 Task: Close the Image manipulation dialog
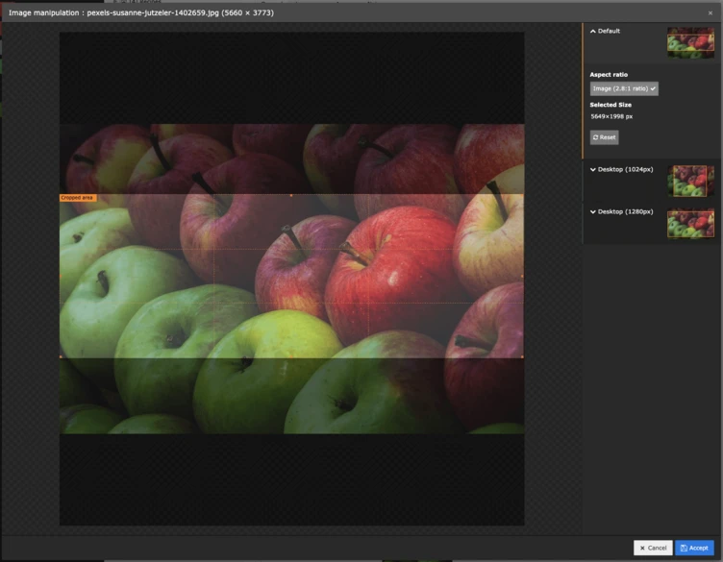click(711, 12)
